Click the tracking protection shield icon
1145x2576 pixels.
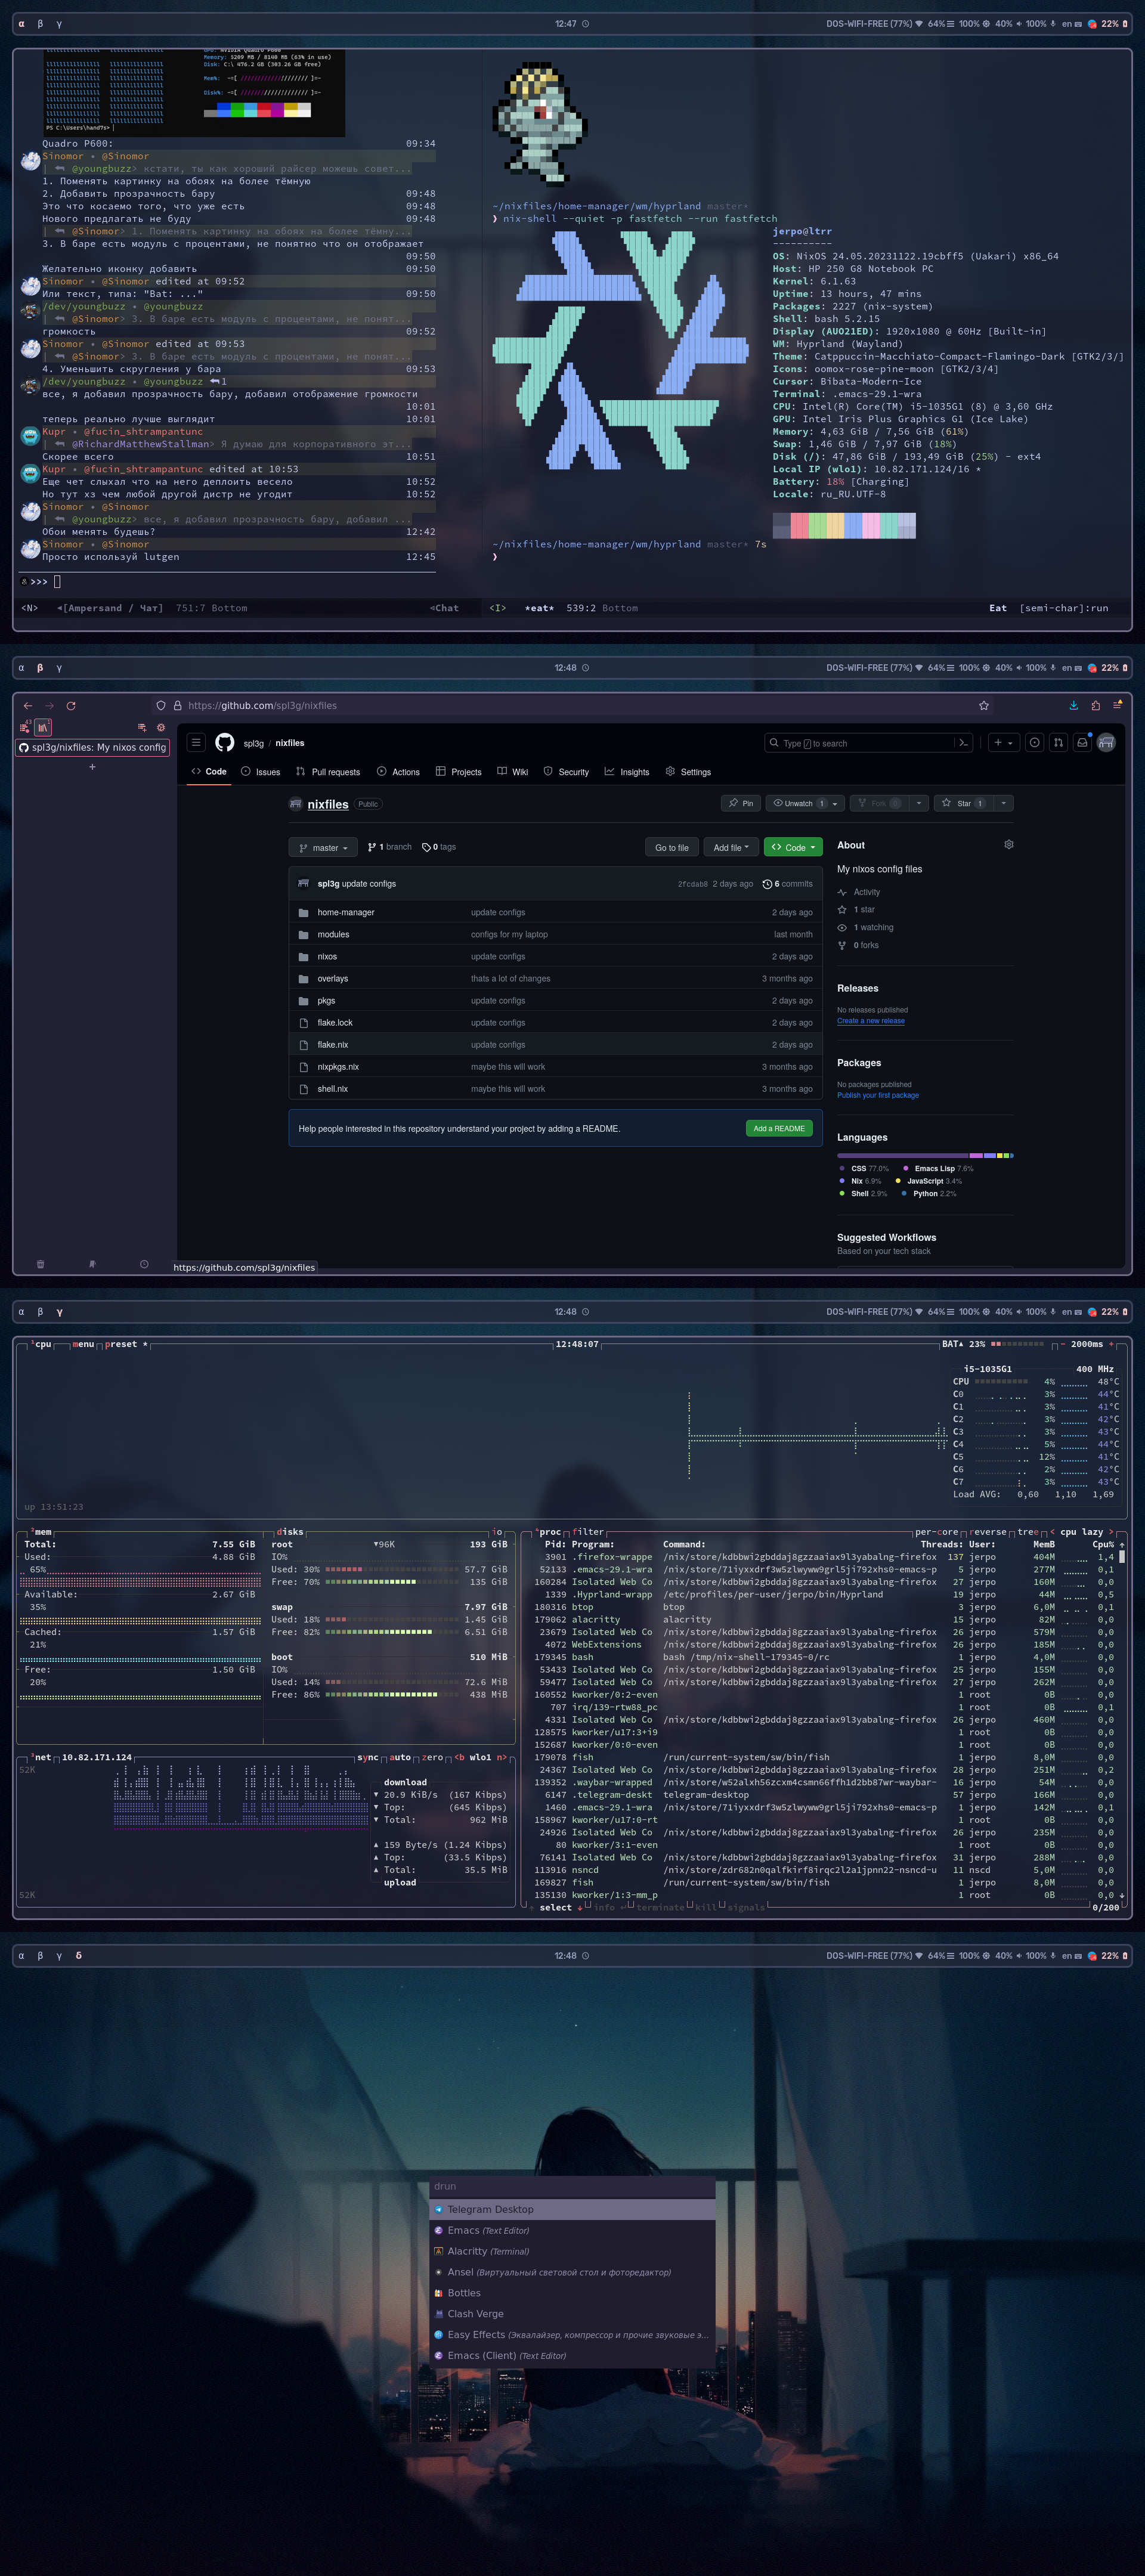[x=161, y=706]
